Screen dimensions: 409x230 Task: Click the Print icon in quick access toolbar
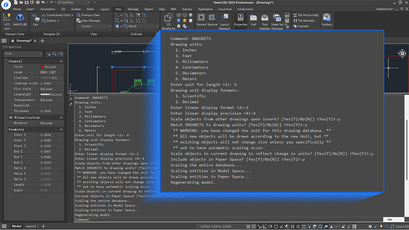coord(38,2)
